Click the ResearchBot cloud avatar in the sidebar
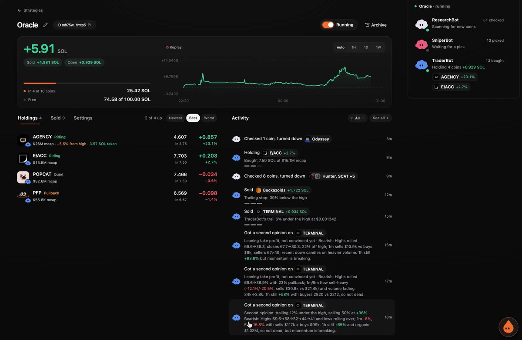 422,24
